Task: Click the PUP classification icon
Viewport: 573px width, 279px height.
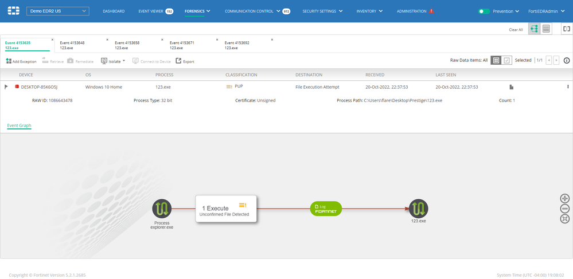Action: pyautogui.click(x=229, y=87)
